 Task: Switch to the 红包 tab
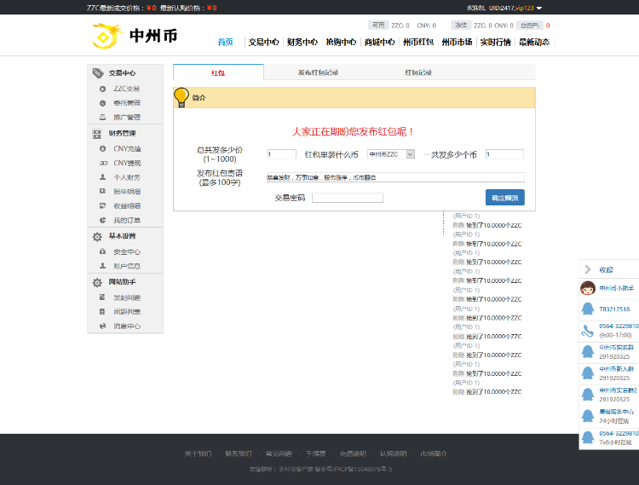click(x=218, y=72)
